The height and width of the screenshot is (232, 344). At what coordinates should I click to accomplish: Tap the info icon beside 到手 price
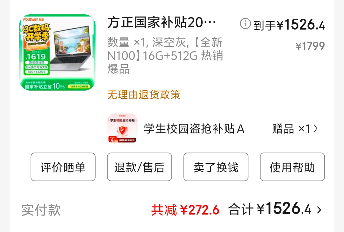coord(245,24)
